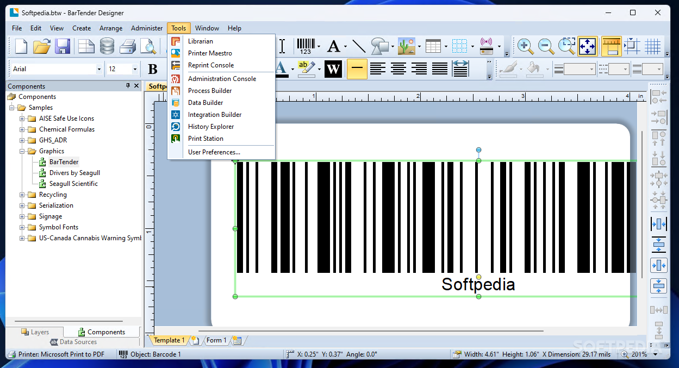Open the font size 12 dropdown
Image resolution: width=679 pixels, height=368 pixels.
coord(135,69)
